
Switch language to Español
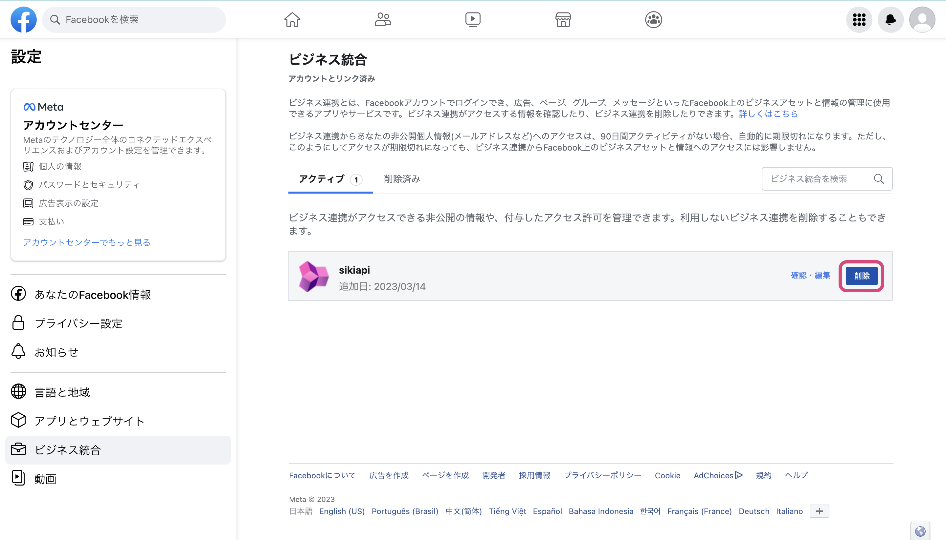[x=547, y=511]
